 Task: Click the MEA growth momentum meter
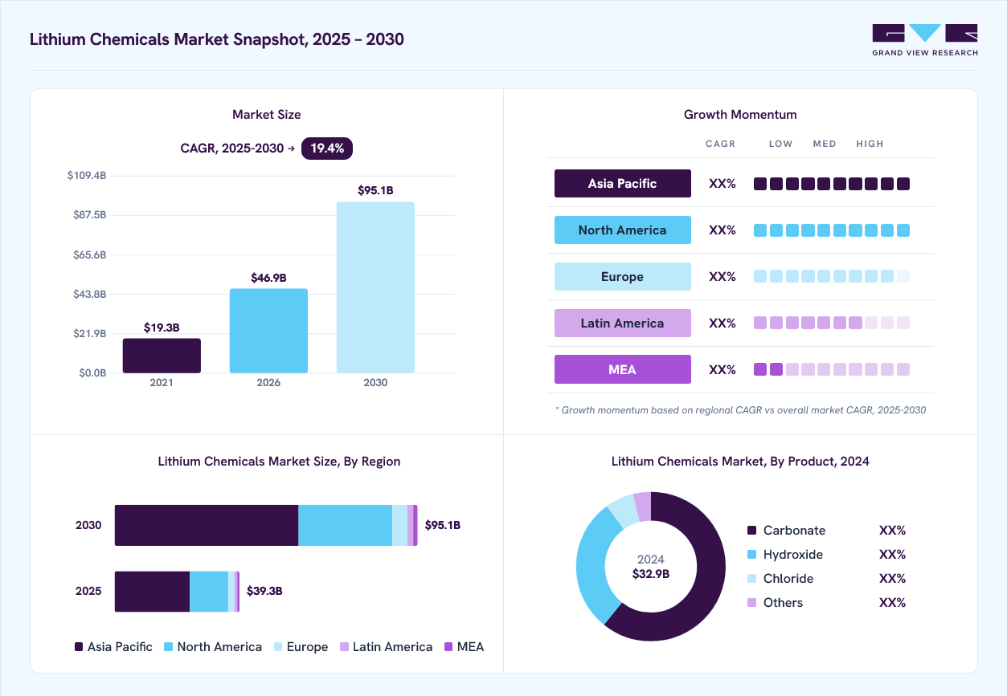click(x=832, y=369)
